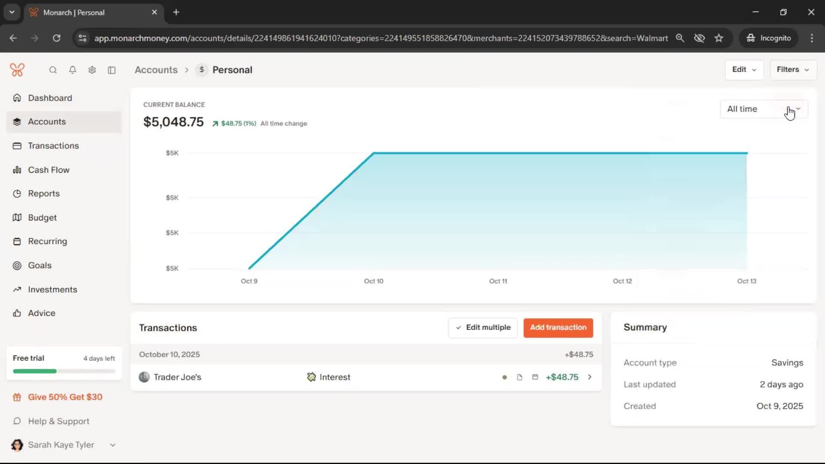The image size is (825, 464).
Task: Open the search magnifier in the sidebar header
Action: (53, 70)
